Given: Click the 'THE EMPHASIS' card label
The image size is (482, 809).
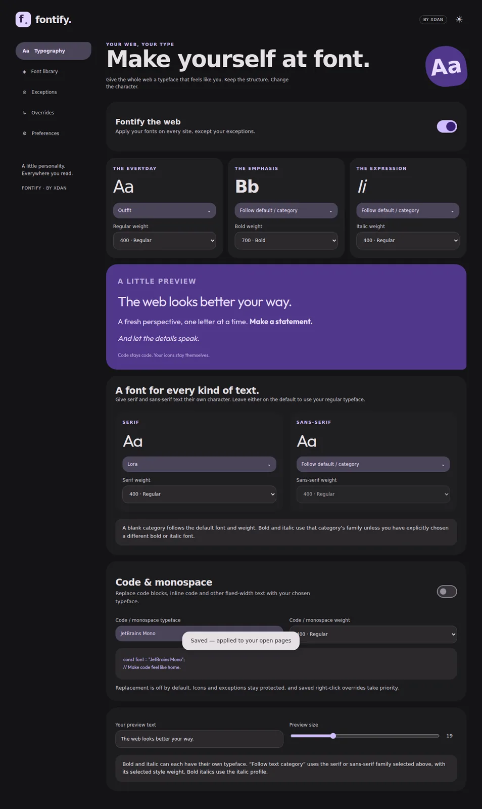Looking at the screenshot, I should point(256,169).
